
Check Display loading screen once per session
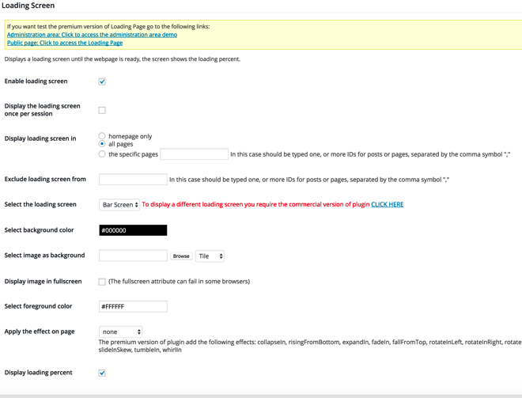[x=102, y=110]
